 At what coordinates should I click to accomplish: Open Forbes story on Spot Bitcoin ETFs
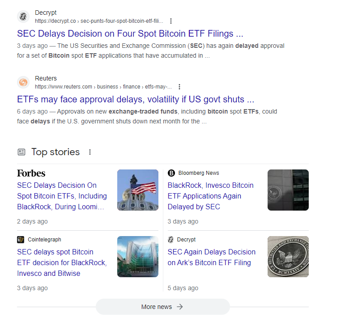point(62,196)
